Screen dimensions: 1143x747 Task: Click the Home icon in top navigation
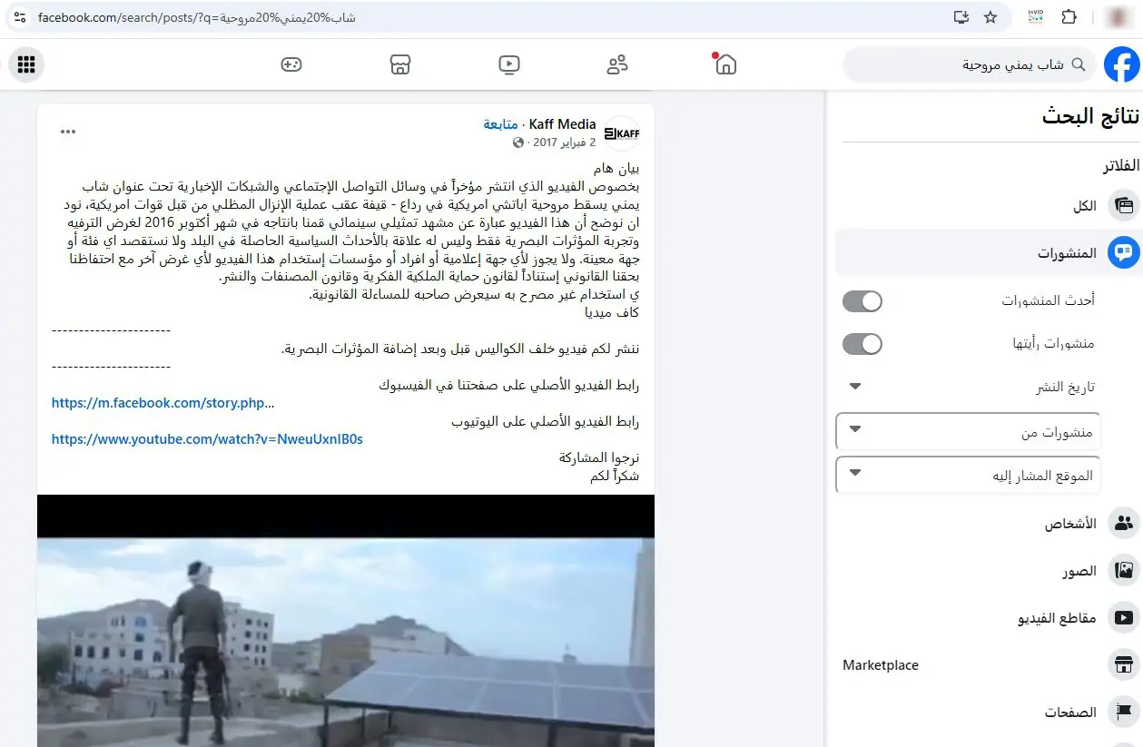coord(726,64)
